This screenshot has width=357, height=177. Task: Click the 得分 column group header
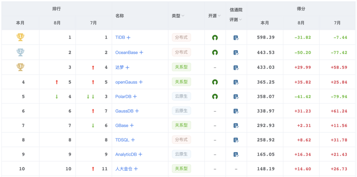click(301, 9)
